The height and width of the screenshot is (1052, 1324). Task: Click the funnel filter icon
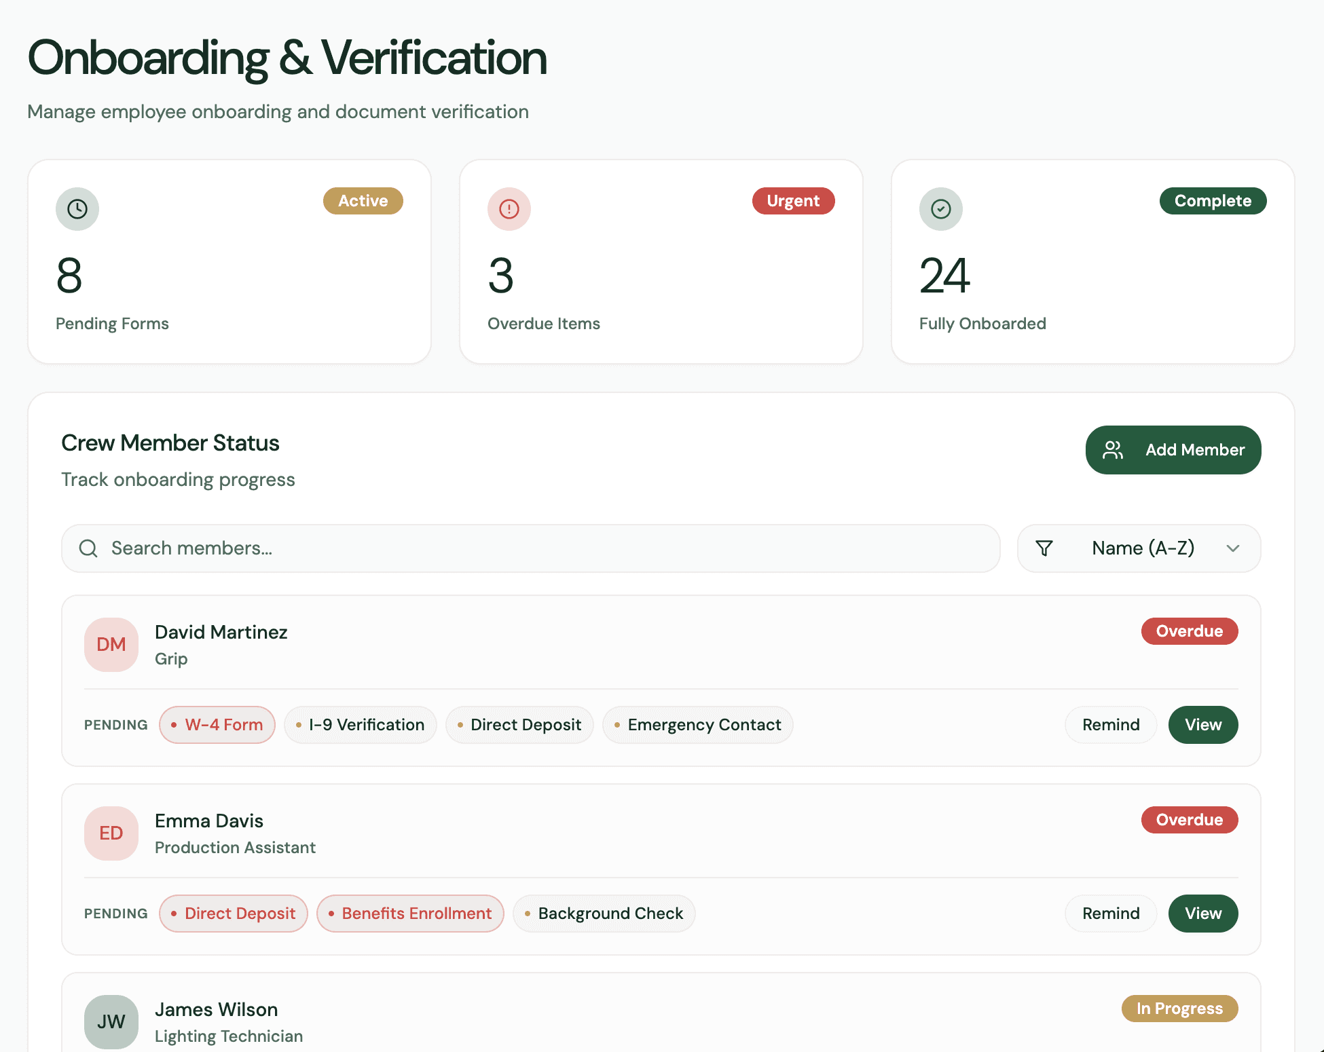1044,548
